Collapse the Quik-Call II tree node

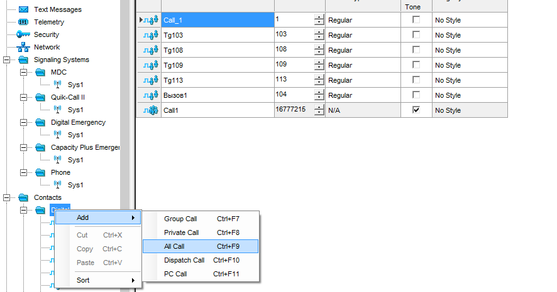[24, 98]
